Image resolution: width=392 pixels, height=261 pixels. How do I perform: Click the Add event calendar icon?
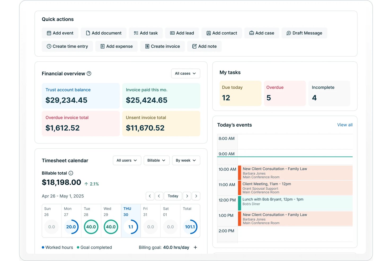point(49,33)
